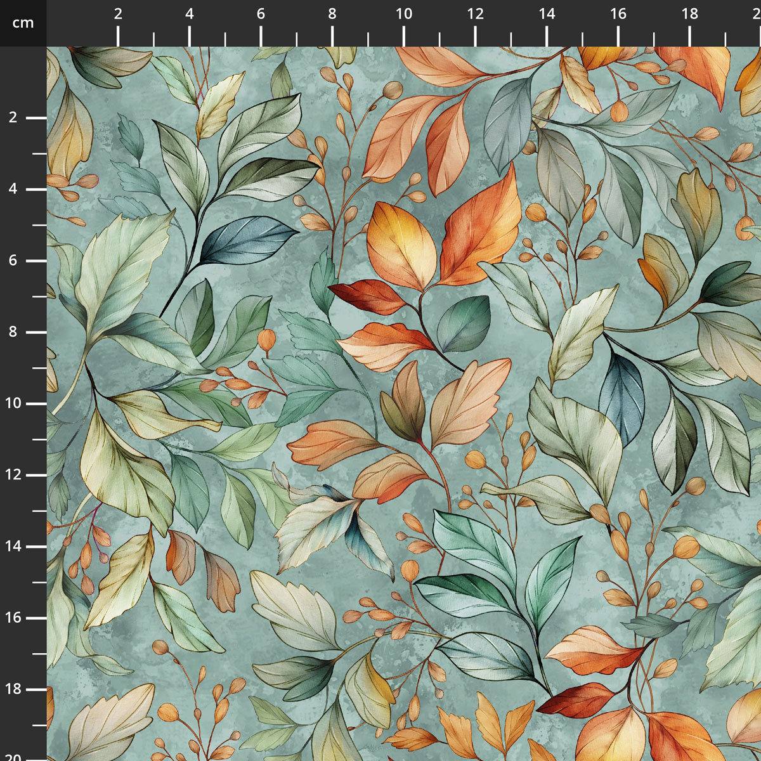The width and height of the screenshot is (761, 761).
Task: Click the cm unit label in ruler corner
Action: coord(23,23)
